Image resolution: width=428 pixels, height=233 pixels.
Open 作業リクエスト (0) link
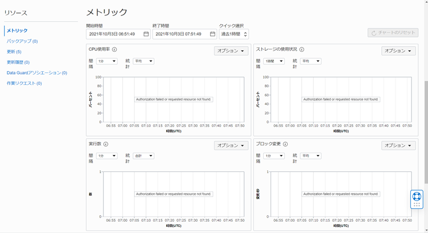(24, 83)
